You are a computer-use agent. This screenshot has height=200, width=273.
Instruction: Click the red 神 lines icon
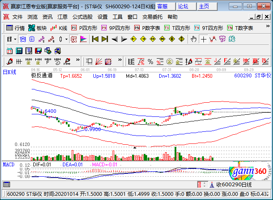(246, 62)
